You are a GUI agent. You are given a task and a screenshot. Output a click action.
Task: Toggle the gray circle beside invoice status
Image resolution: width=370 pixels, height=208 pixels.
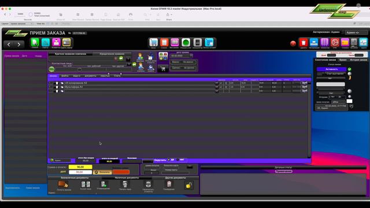coord(349,73)
